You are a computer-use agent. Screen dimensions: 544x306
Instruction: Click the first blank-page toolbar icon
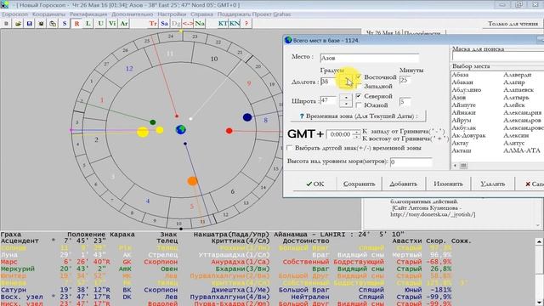6,24
